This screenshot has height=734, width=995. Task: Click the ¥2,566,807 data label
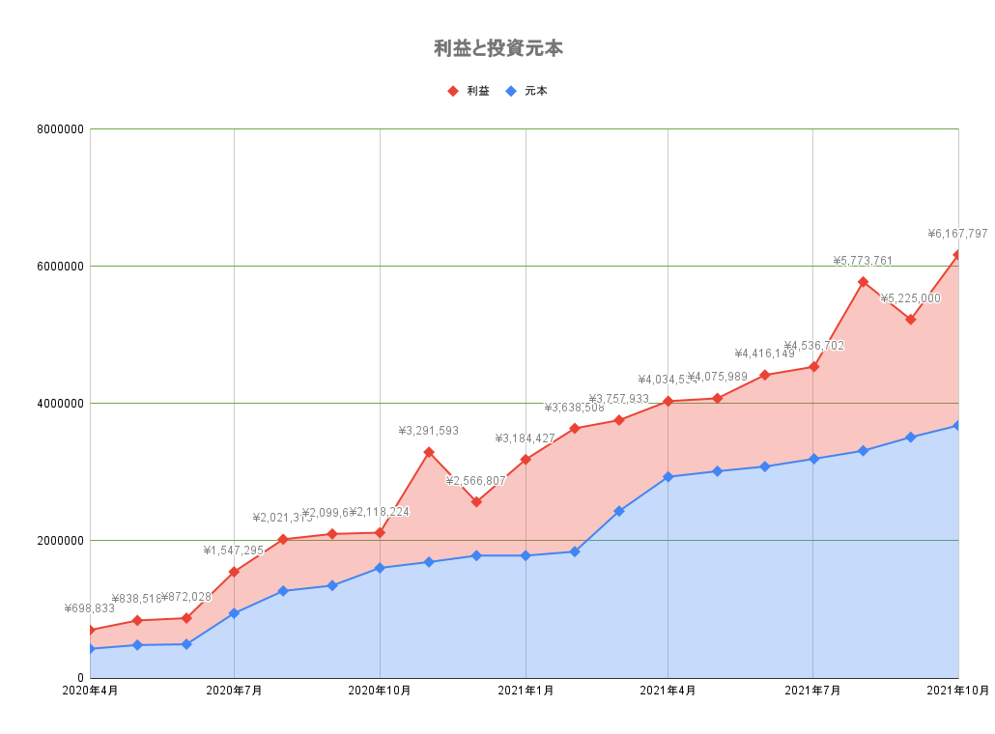point(476,481)
